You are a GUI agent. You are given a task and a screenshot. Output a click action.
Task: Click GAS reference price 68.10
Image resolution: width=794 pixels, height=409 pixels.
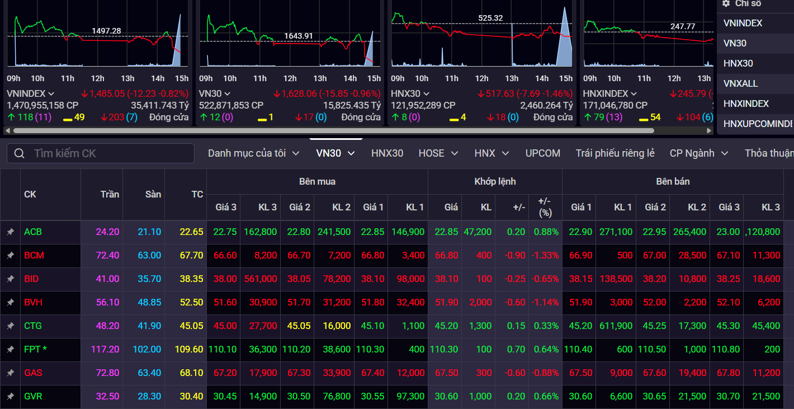pos(191,373)
